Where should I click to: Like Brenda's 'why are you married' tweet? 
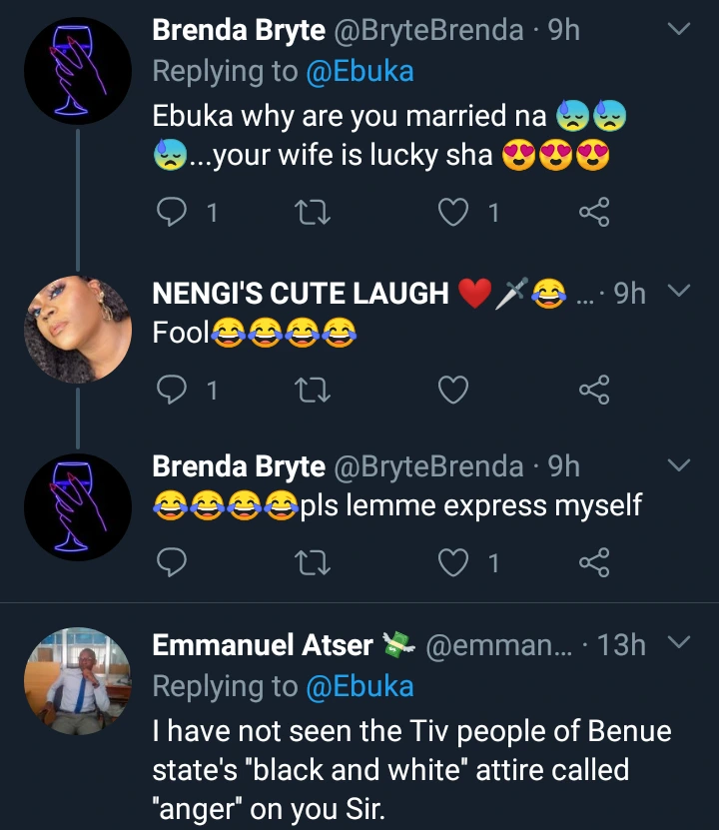pyautogui.click(x=454, y=212)
